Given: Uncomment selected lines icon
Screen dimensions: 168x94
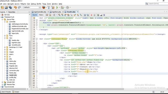Looking at the screenshot, I should 101,15.
